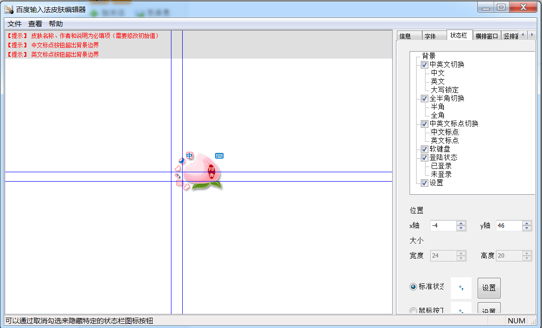Select the pink box icon below punctuation icon
The height and width of the screenshot is (328, 542).
[179, 183]
